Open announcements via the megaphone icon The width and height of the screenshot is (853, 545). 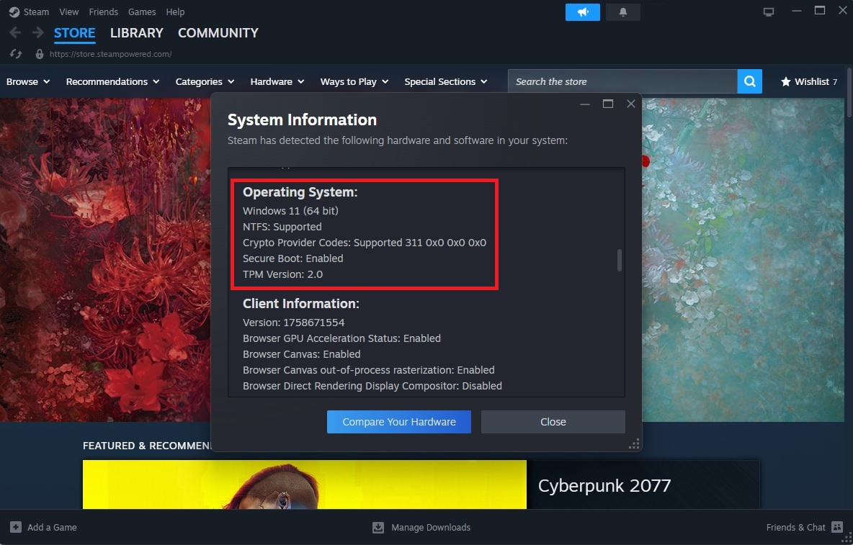582,12
